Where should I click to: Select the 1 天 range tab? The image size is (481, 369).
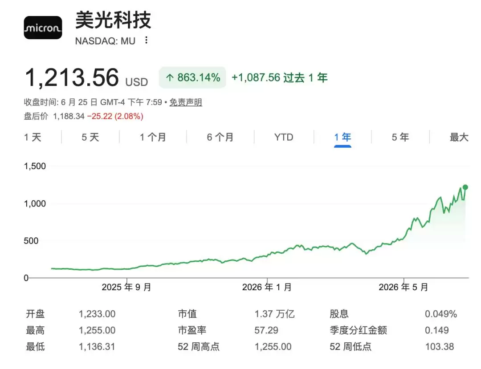33,137
